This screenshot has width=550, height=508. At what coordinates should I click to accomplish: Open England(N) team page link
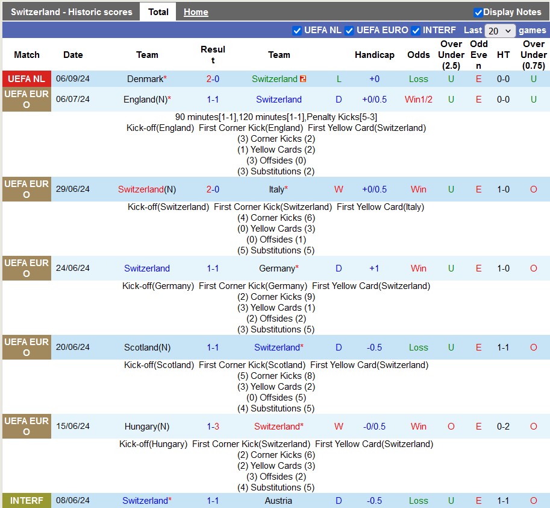click(x=145, y=100)
